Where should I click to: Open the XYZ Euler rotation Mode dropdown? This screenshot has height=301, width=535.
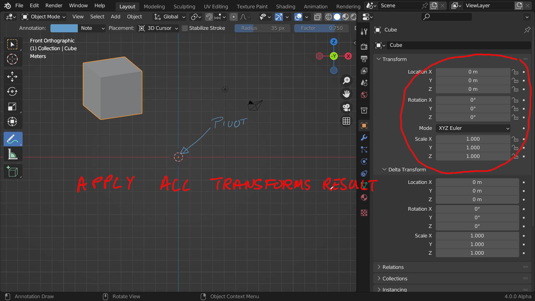pos(473,128)
